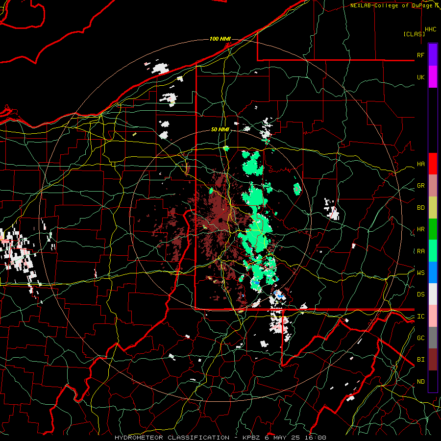The width and height of the screenshot is (441, 441).
Task: Click the 'IC' legend label
Action: pyautogui.click(x=420, y=317)
